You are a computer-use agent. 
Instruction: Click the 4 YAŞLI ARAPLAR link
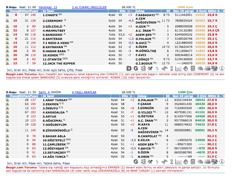[84, 92]
